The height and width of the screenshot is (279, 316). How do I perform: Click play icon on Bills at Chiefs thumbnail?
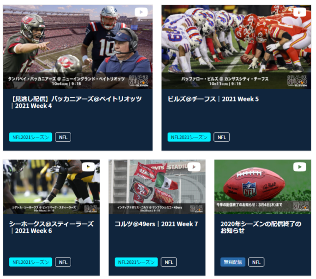(300, 12)
